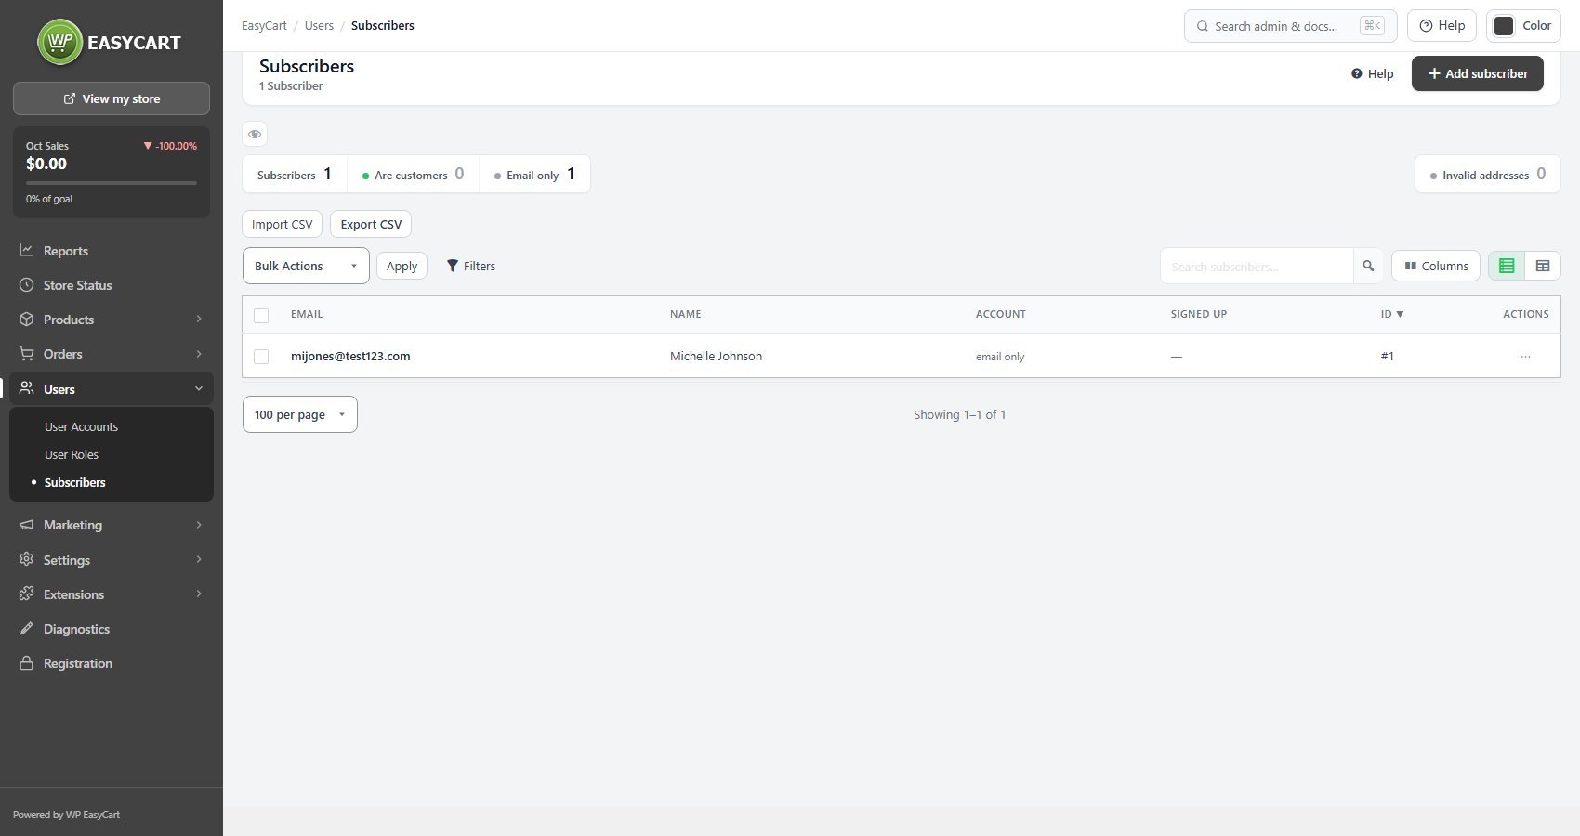
Task: Click the Search admin & docs field
Action: tap(1290, 26)
